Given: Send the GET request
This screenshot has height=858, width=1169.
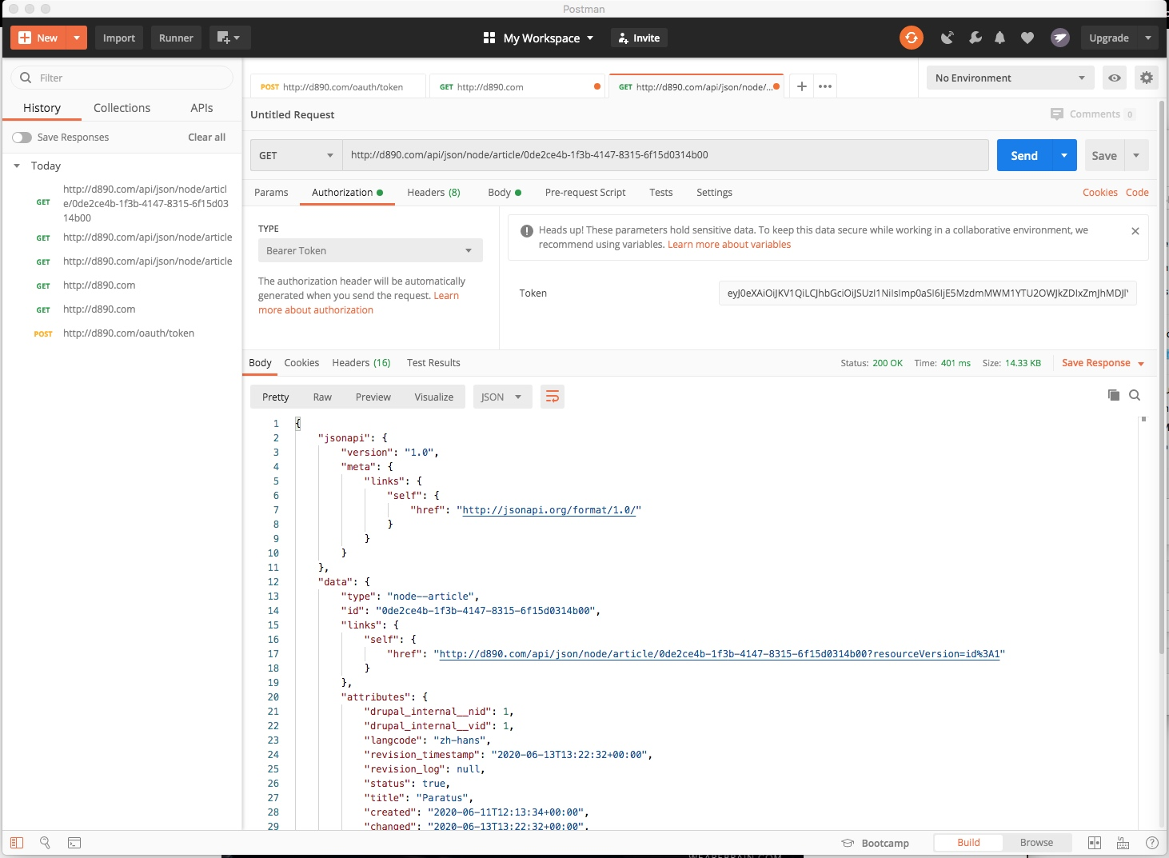Looking at the screenshot, I should 1024,155.
